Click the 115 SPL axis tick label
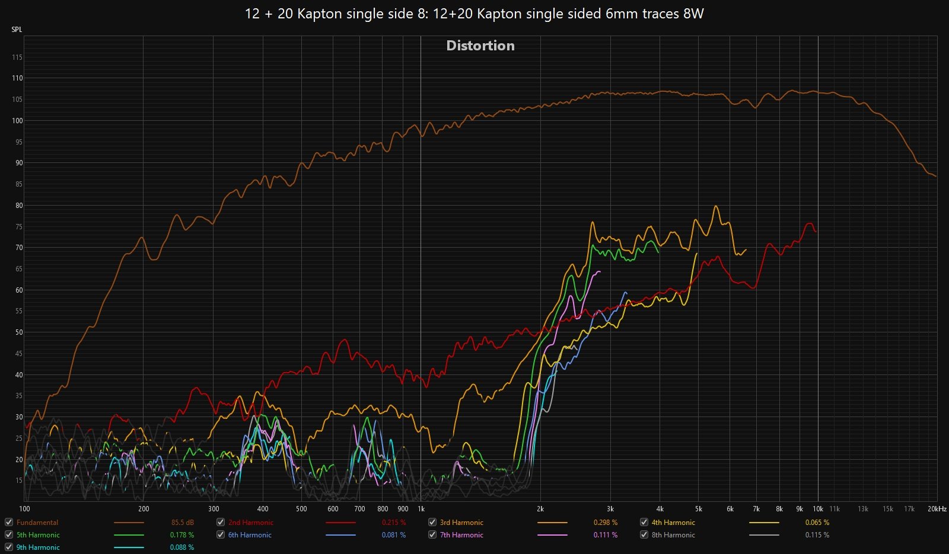 click(x=17, y=57)
